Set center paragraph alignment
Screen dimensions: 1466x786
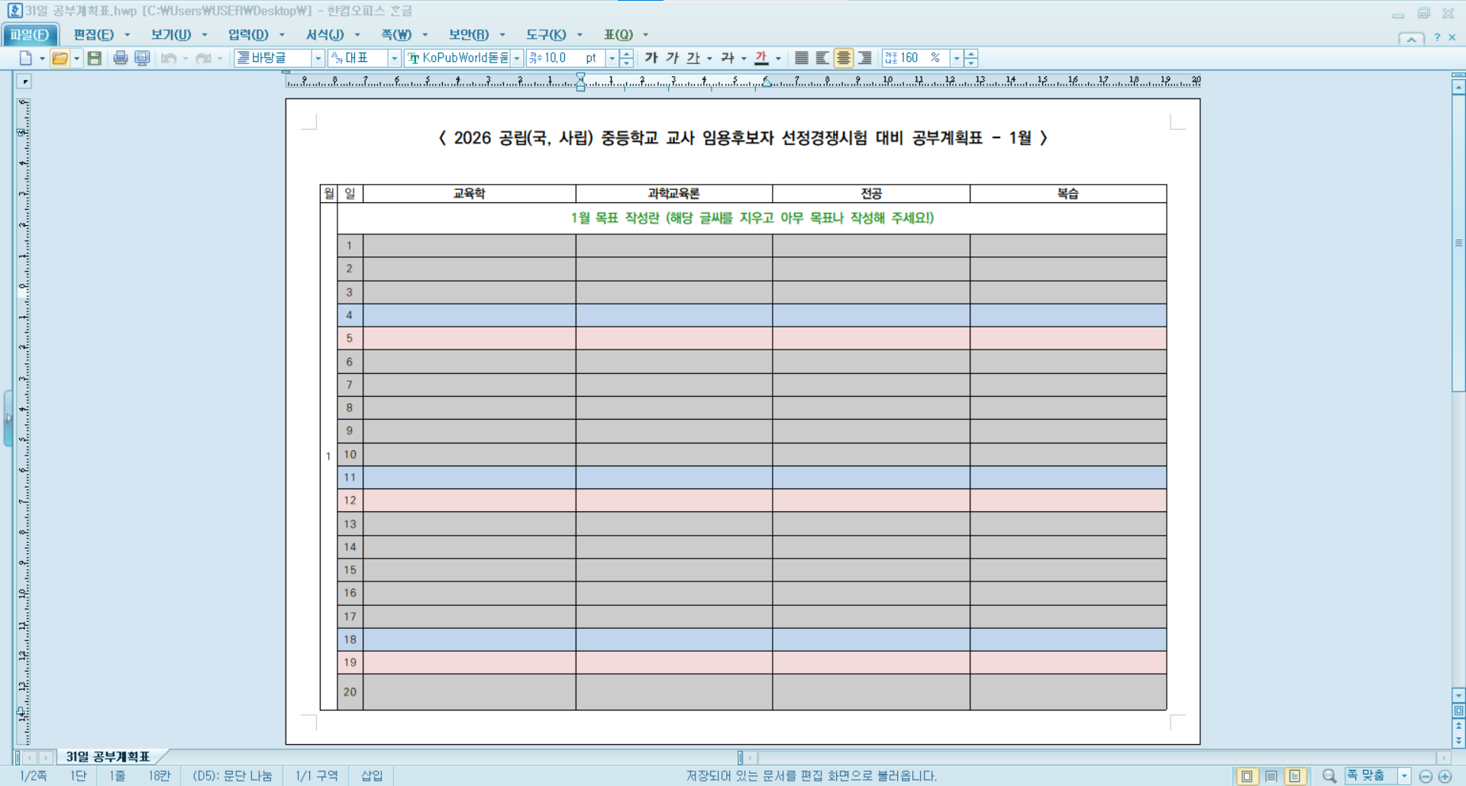pyautogui.click(x=844, y=58)
